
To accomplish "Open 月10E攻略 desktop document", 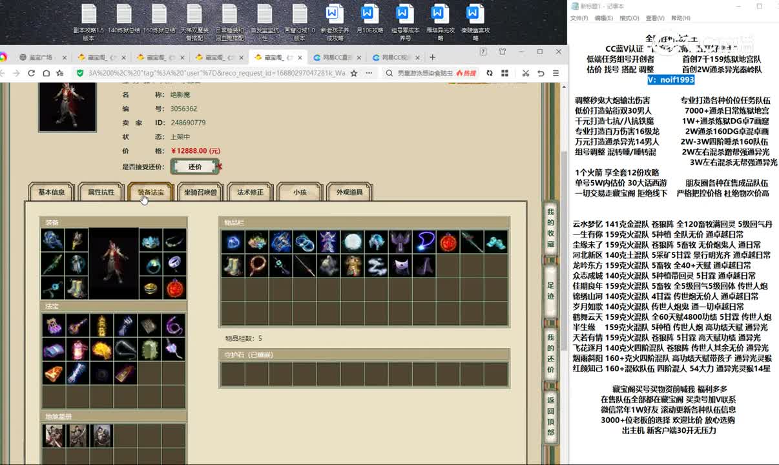I will 369,19.
